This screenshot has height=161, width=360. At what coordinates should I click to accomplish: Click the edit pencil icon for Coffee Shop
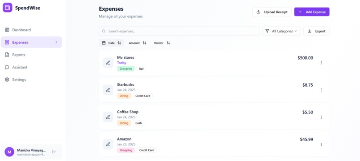(x=108, y=117)
